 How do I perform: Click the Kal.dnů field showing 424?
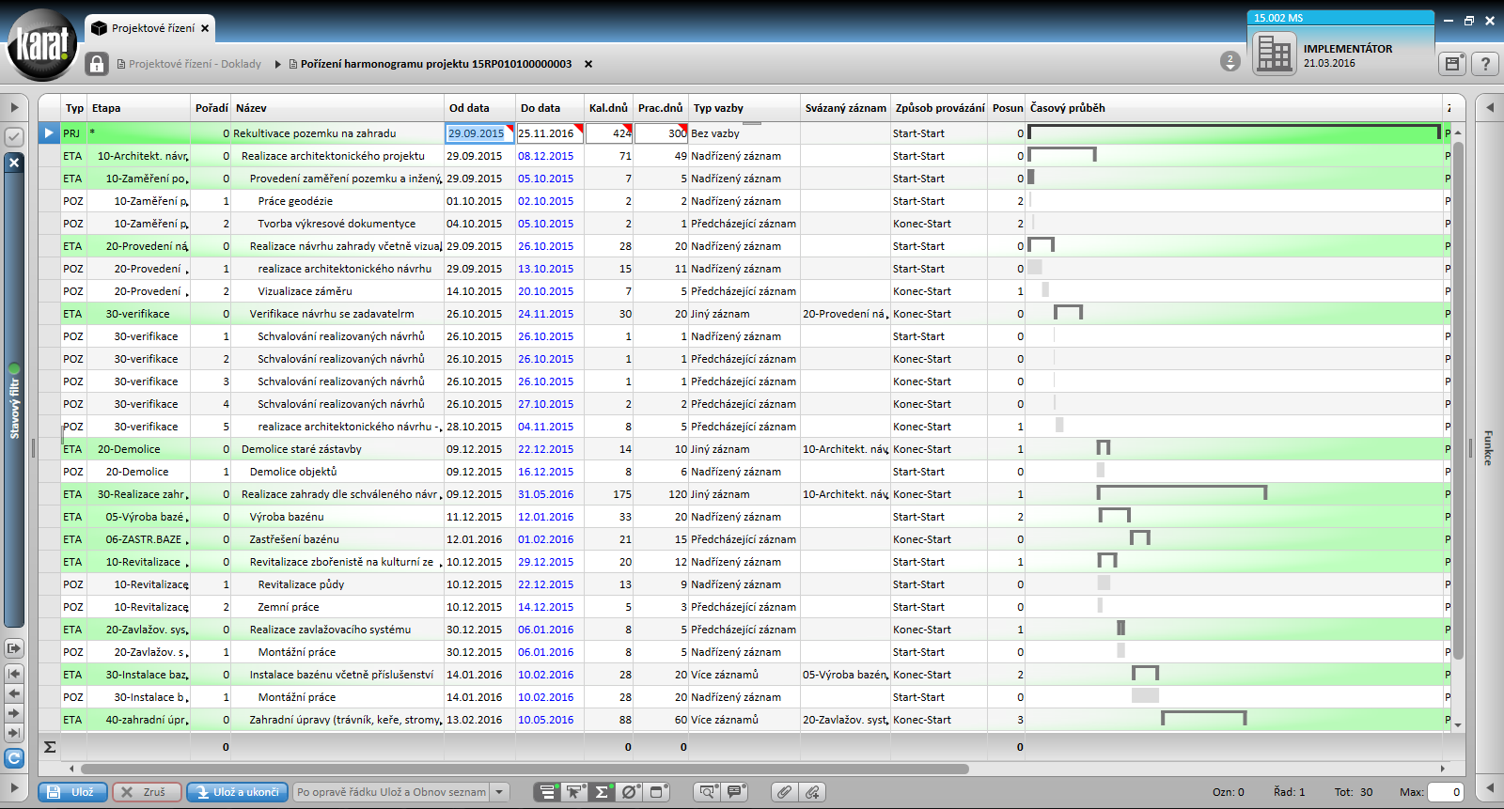608,133
